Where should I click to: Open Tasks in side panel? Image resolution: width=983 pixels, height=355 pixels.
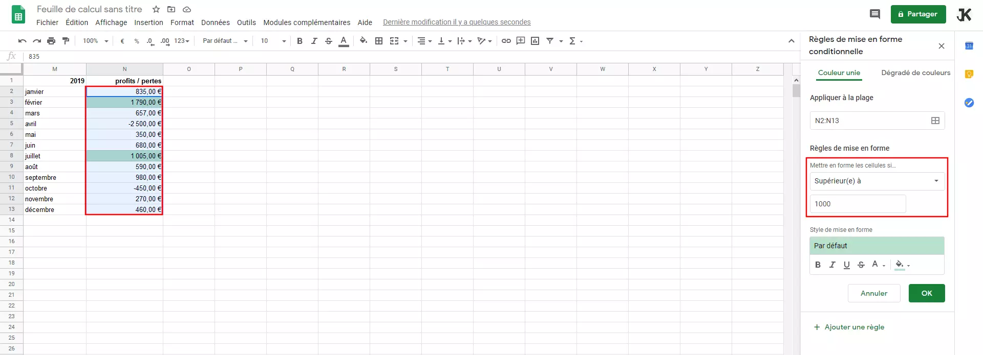[969, 103]
